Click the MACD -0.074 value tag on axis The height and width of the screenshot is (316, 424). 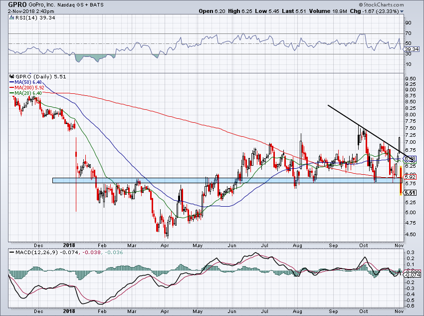tap(412, 275)
